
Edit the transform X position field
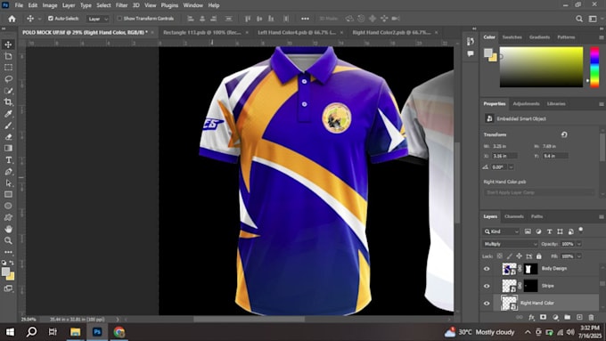point(504,156)
